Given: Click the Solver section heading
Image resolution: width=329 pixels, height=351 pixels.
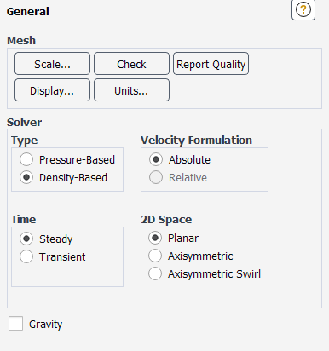Looking at the screenshot, I should [25, 123].
